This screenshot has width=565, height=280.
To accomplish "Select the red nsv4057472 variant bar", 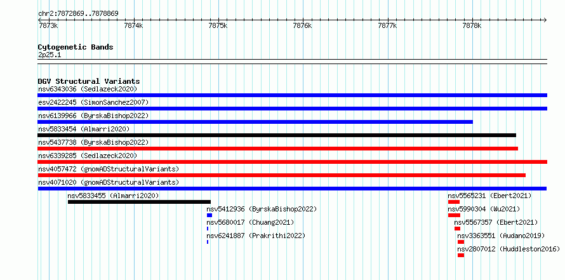I will pos(281,175).
